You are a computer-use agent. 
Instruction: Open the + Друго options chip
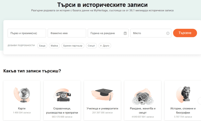pos(105,46)
